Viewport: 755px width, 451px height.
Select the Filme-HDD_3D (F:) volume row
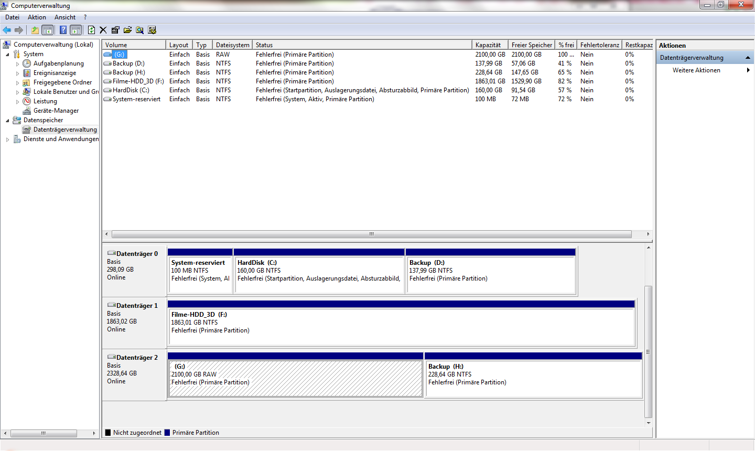pyautogui.click(x=377, y=81)
